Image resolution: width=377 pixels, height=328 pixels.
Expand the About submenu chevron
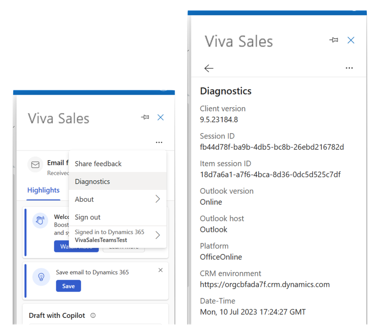(158, 199)
